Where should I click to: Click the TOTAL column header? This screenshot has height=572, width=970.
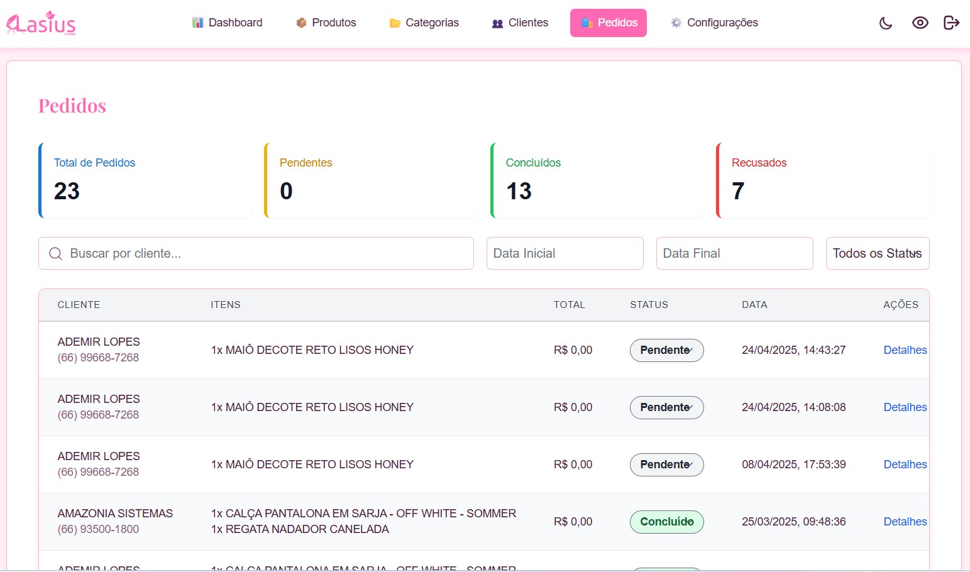(x=570, y=305)
